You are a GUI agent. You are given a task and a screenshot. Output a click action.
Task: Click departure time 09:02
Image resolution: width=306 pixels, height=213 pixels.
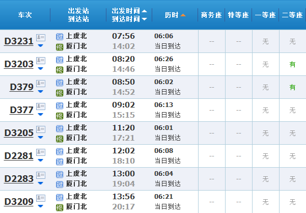[123, 105]
